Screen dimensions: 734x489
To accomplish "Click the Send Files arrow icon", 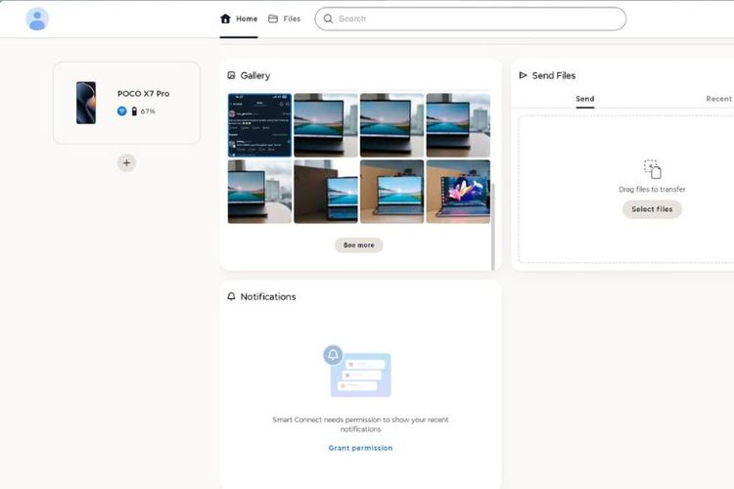I will (x=523, y=75).
